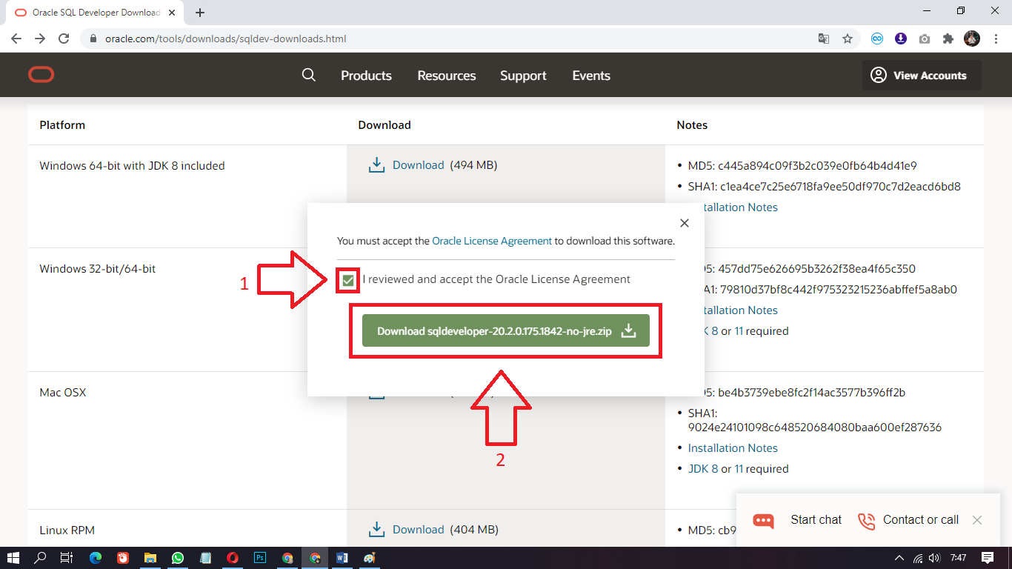Click the camera screenshot extension icon
This screenshot has height=569, width=1012.
[x=925, y=38]
